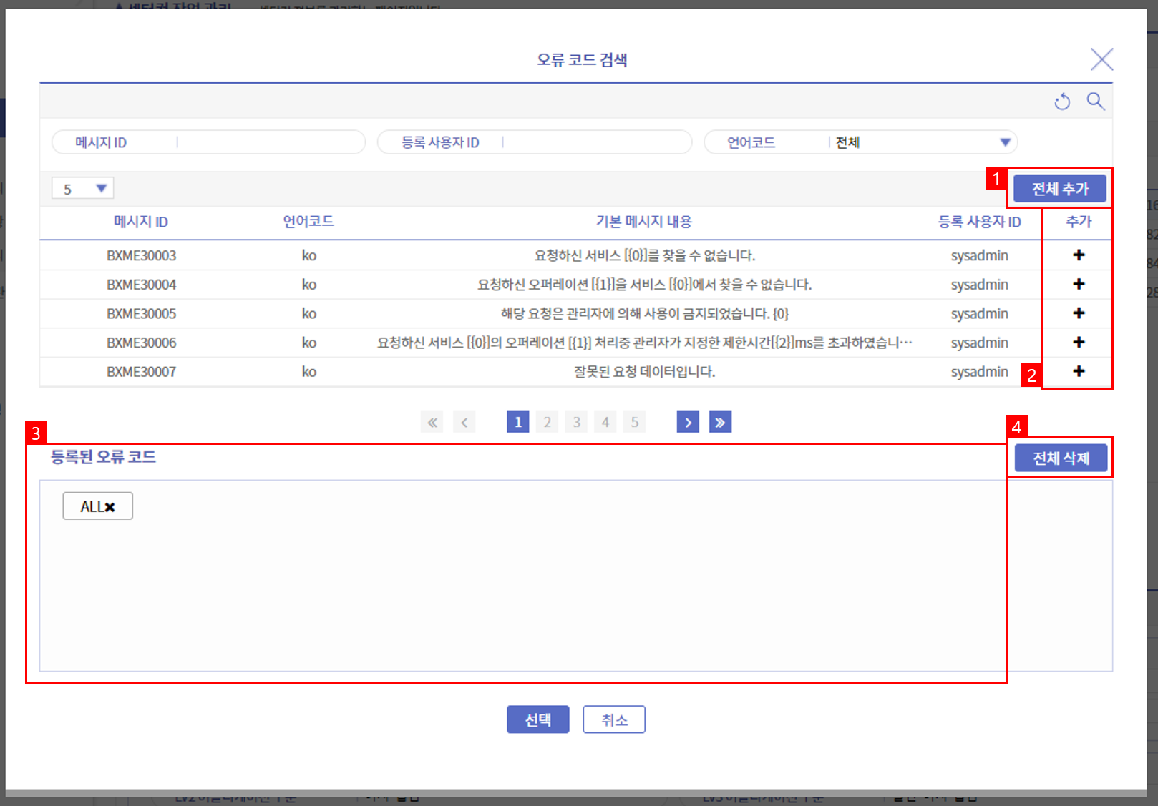Add BXME30007 with its plus icon

click(x=1079, y=371)
